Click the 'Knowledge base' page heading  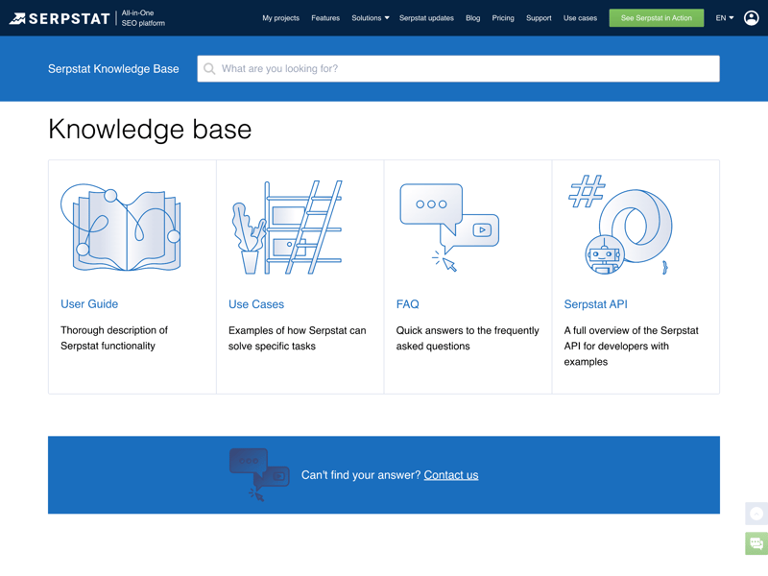coord(150,130)
